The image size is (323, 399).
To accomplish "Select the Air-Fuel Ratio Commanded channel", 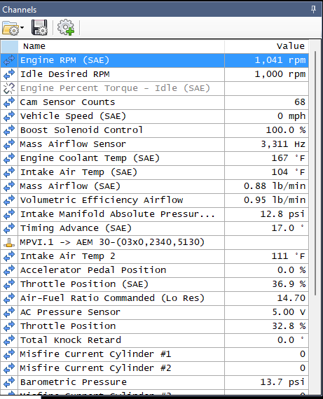I will [x=112, y=298].
